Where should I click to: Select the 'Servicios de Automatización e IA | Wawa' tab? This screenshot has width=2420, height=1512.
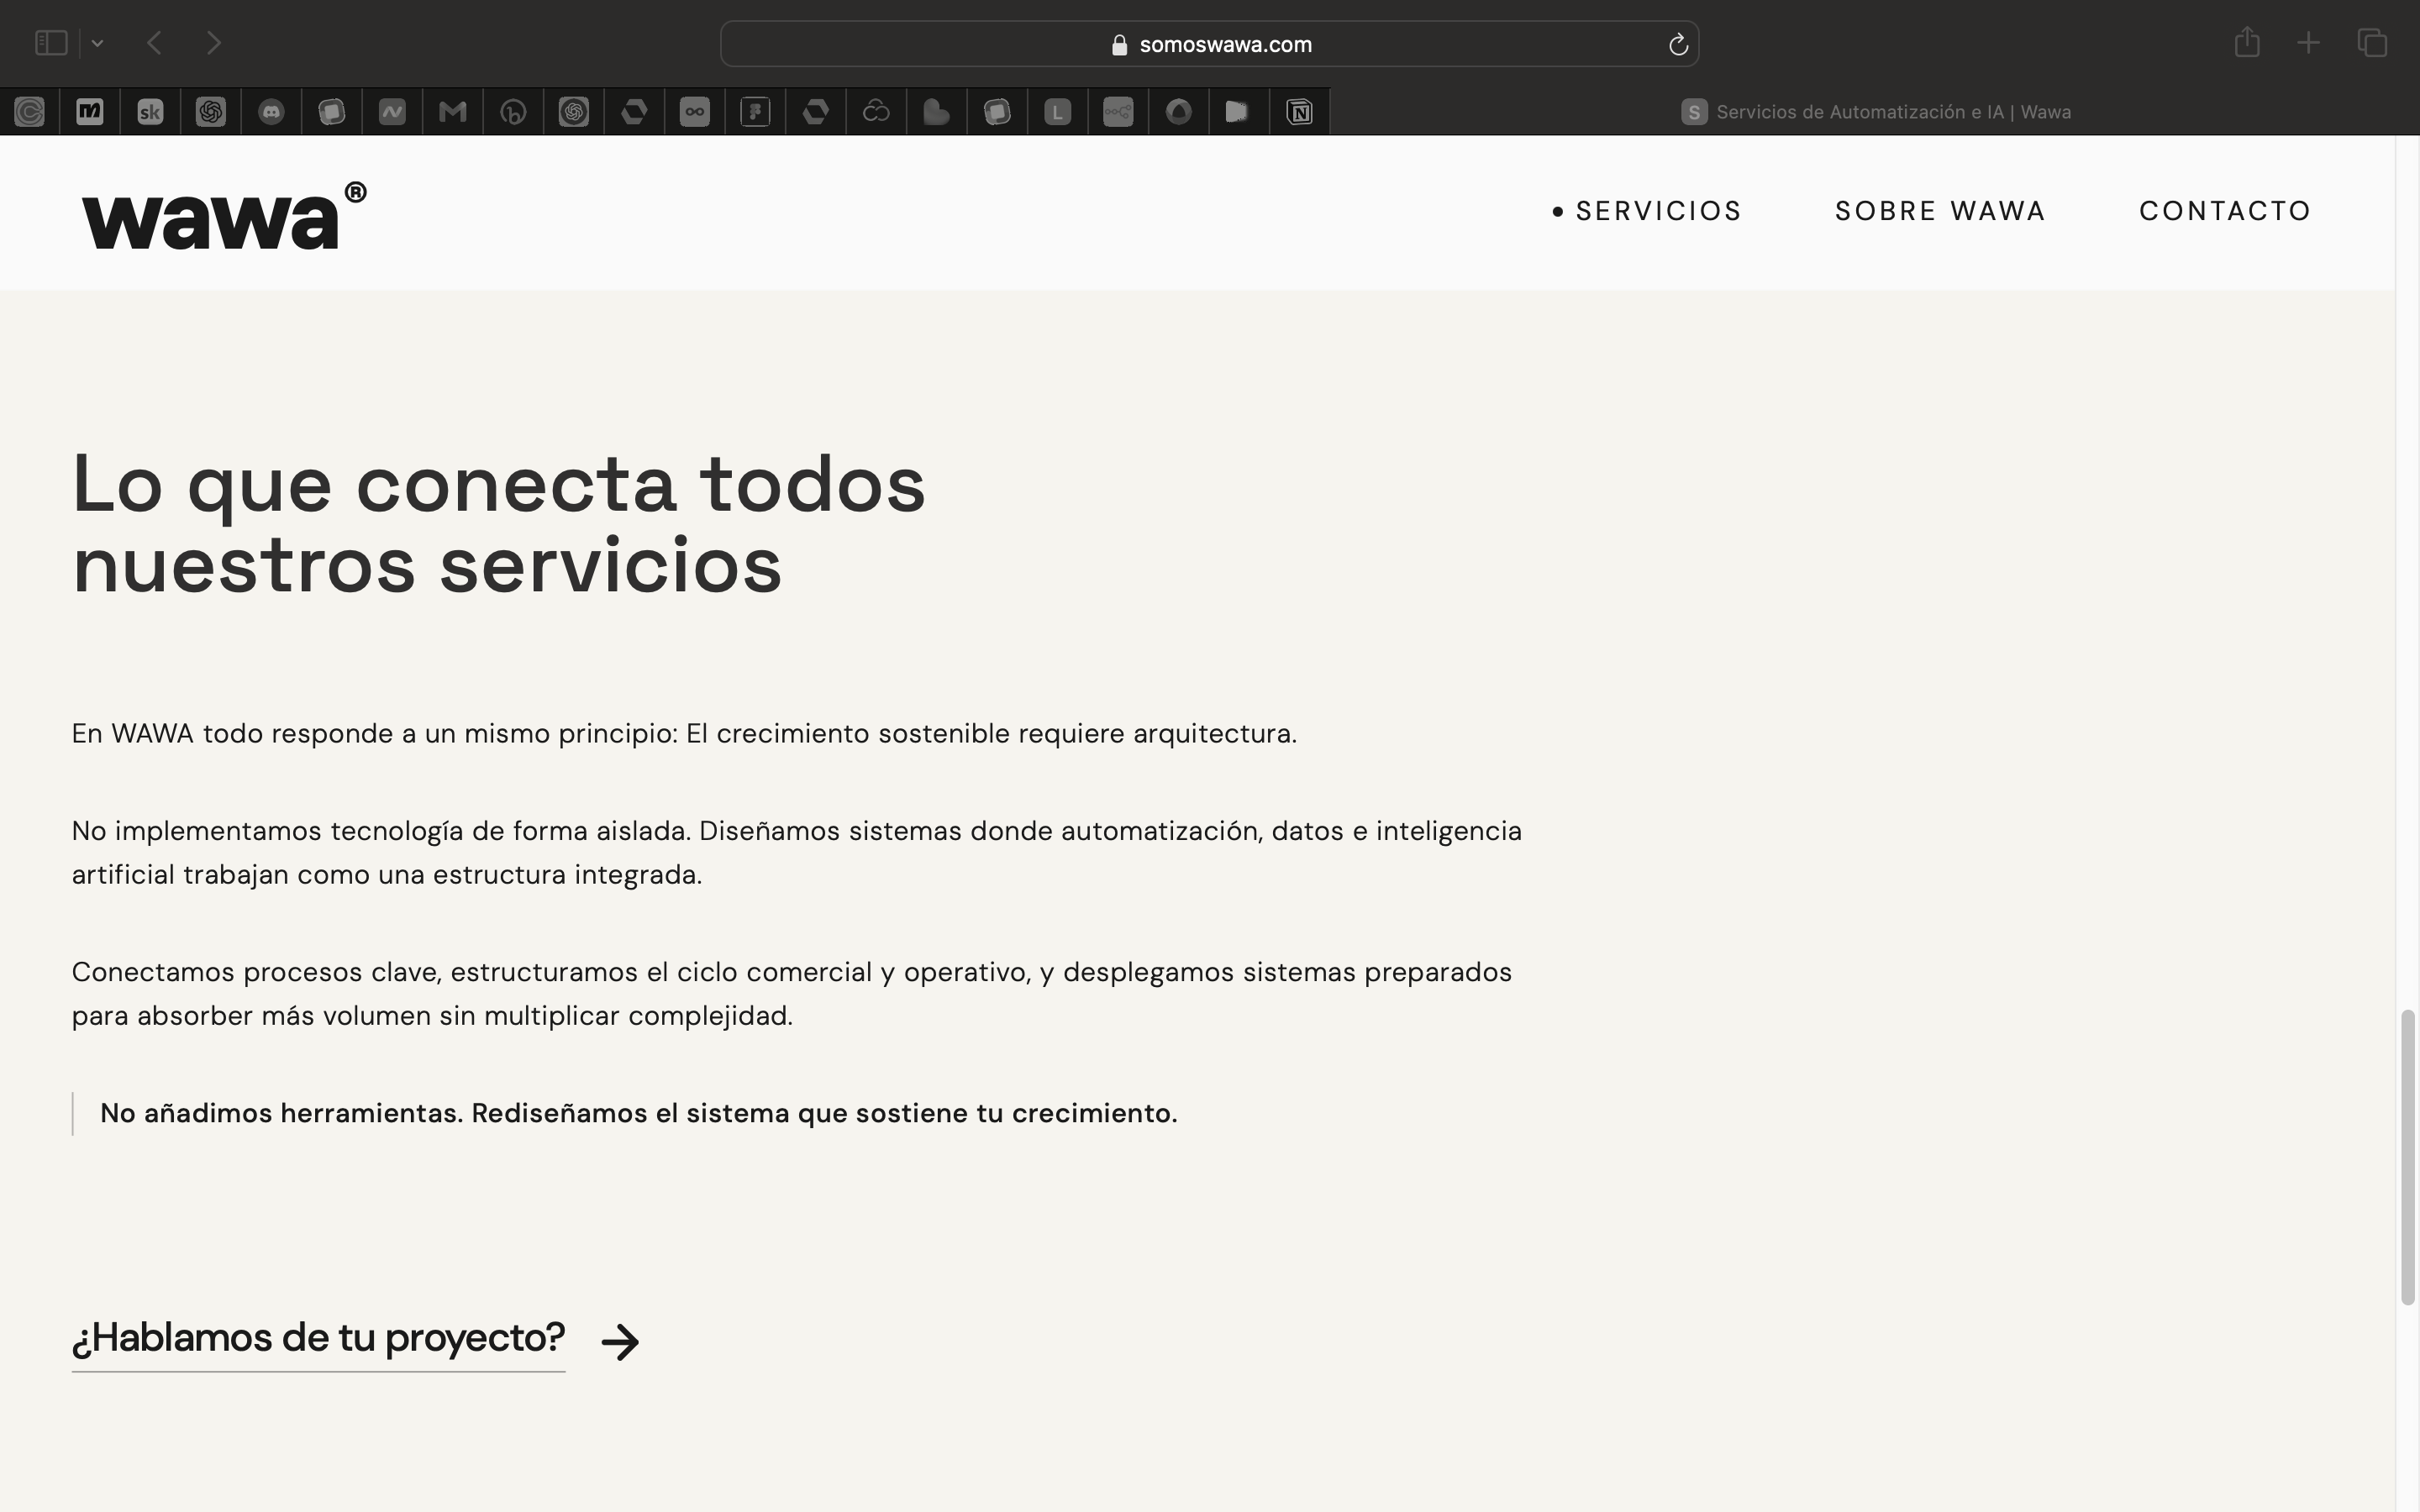tap(1875, 112)
